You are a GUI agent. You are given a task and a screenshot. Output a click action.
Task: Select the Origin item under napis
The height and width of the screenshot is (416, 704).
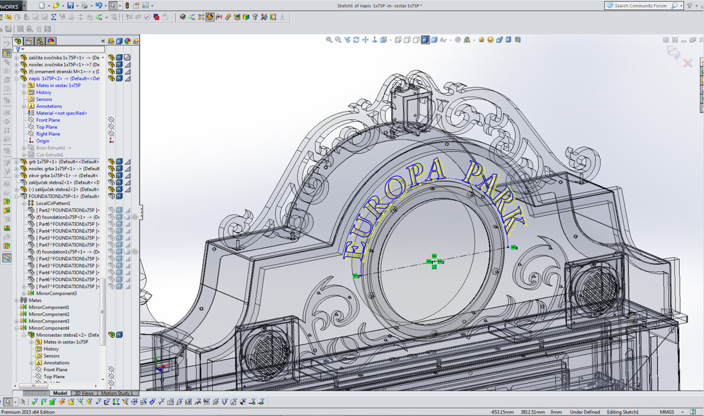click(43, 141)
